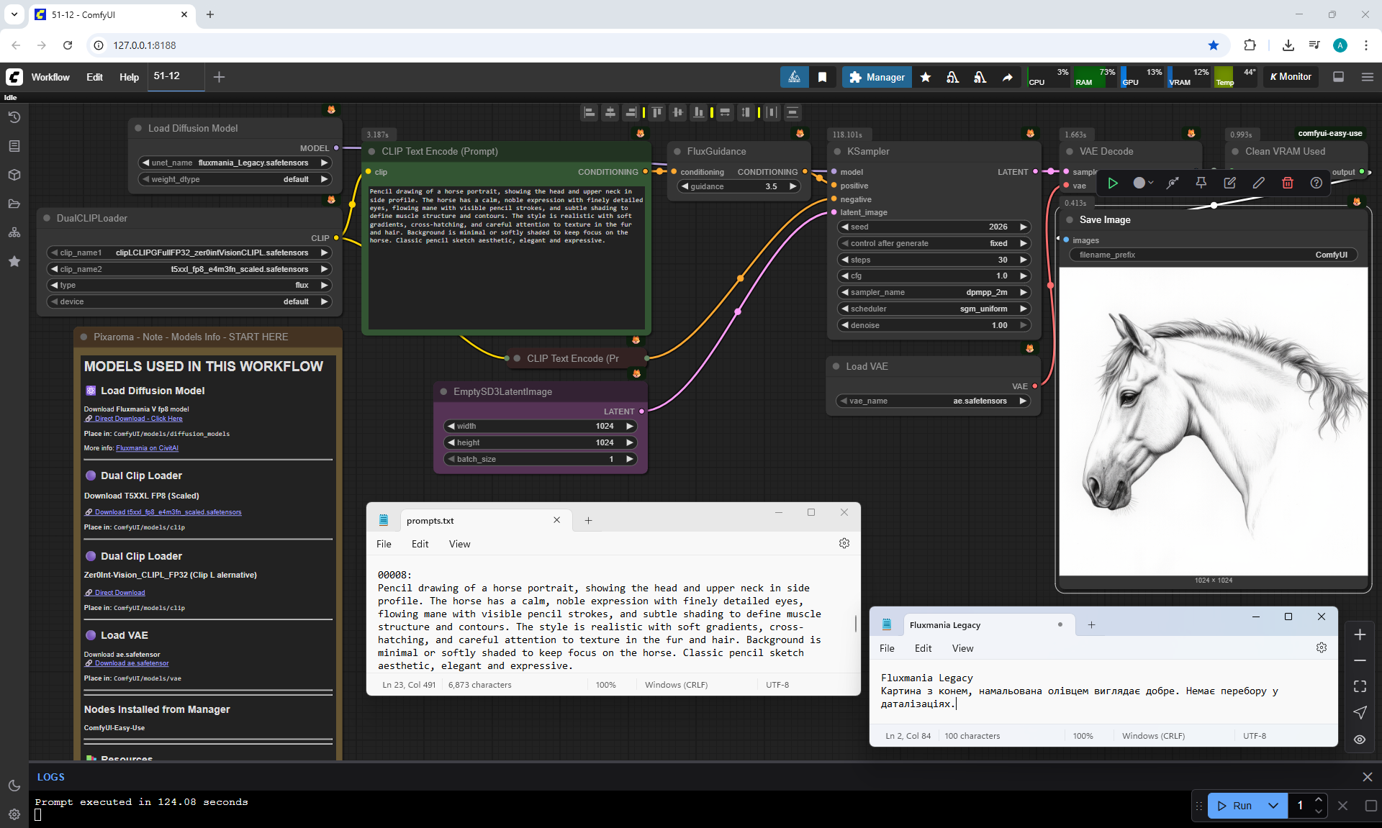The width and height of the screenshot is (1382, 828).
Task: Click the green execute-node play icon
Action: tap(1113, 183)
